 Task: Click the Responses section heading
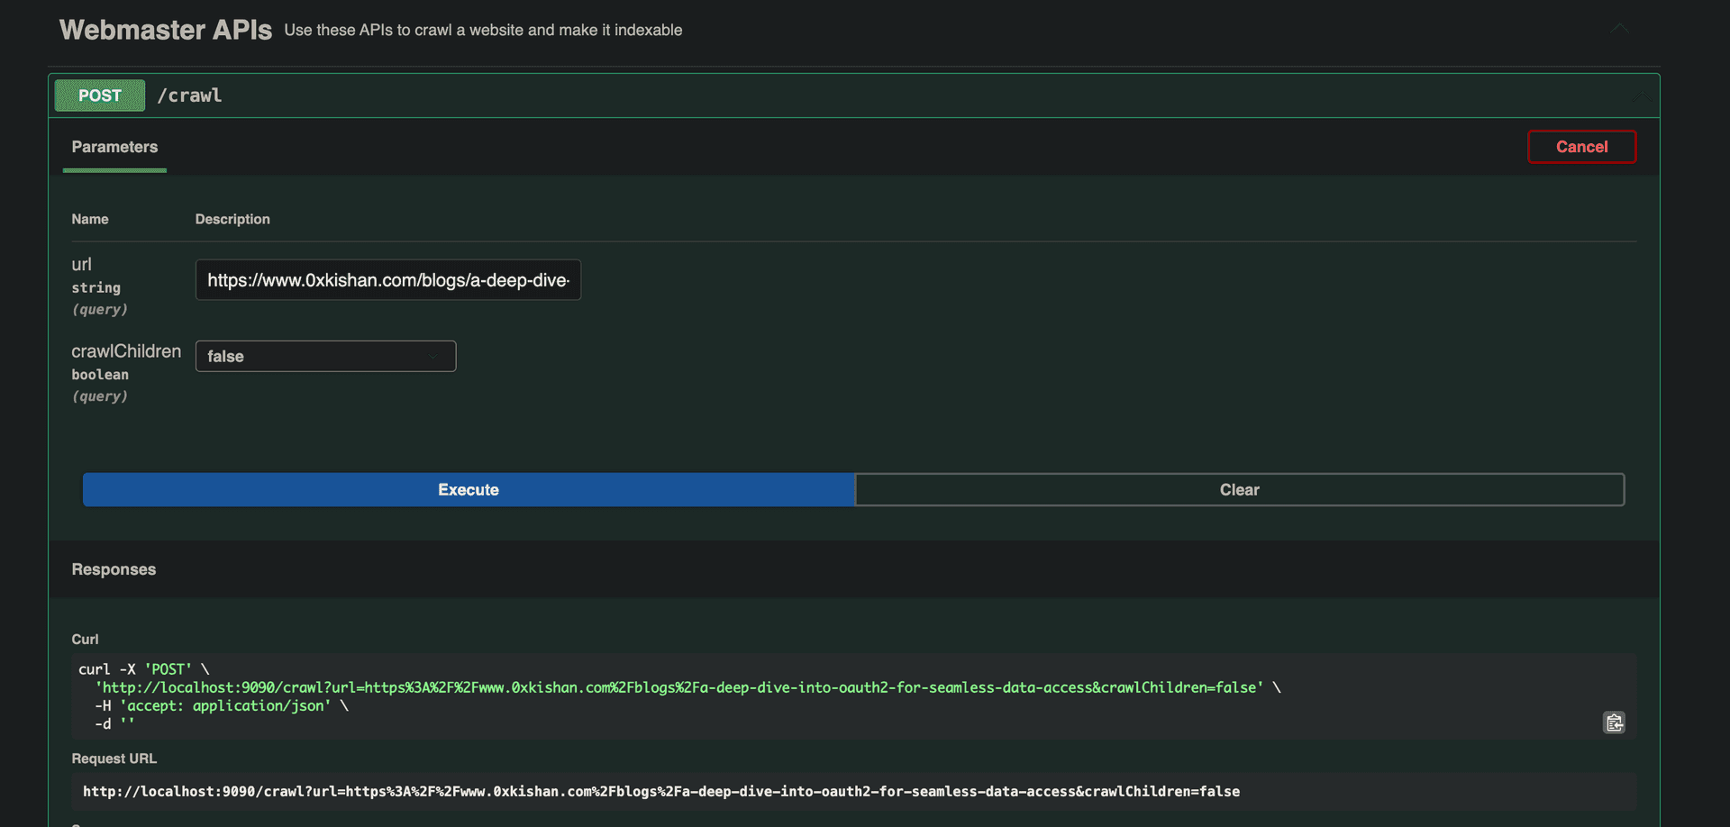click(114, 568)
